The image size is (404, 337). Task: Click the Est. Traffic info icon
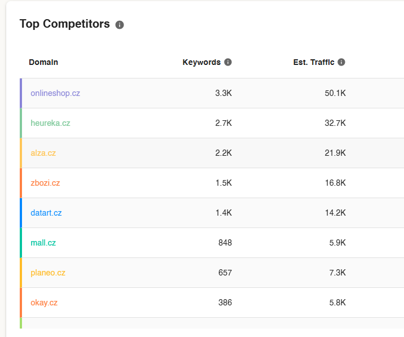coord(341,62)
